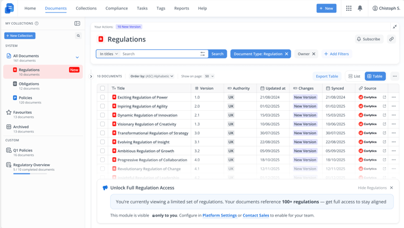Minimize the Regulations header panel

[395, 26]
